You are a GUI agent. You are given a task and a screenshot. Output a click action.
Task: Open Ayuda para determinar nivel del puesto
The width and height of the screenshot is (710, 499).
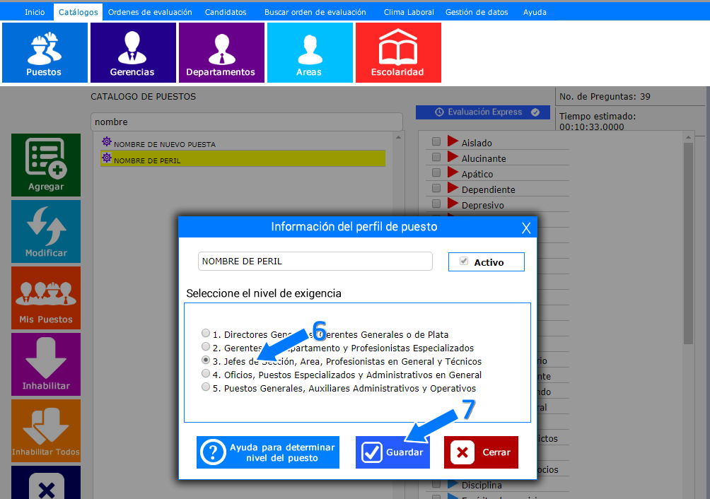coord(267,452)
